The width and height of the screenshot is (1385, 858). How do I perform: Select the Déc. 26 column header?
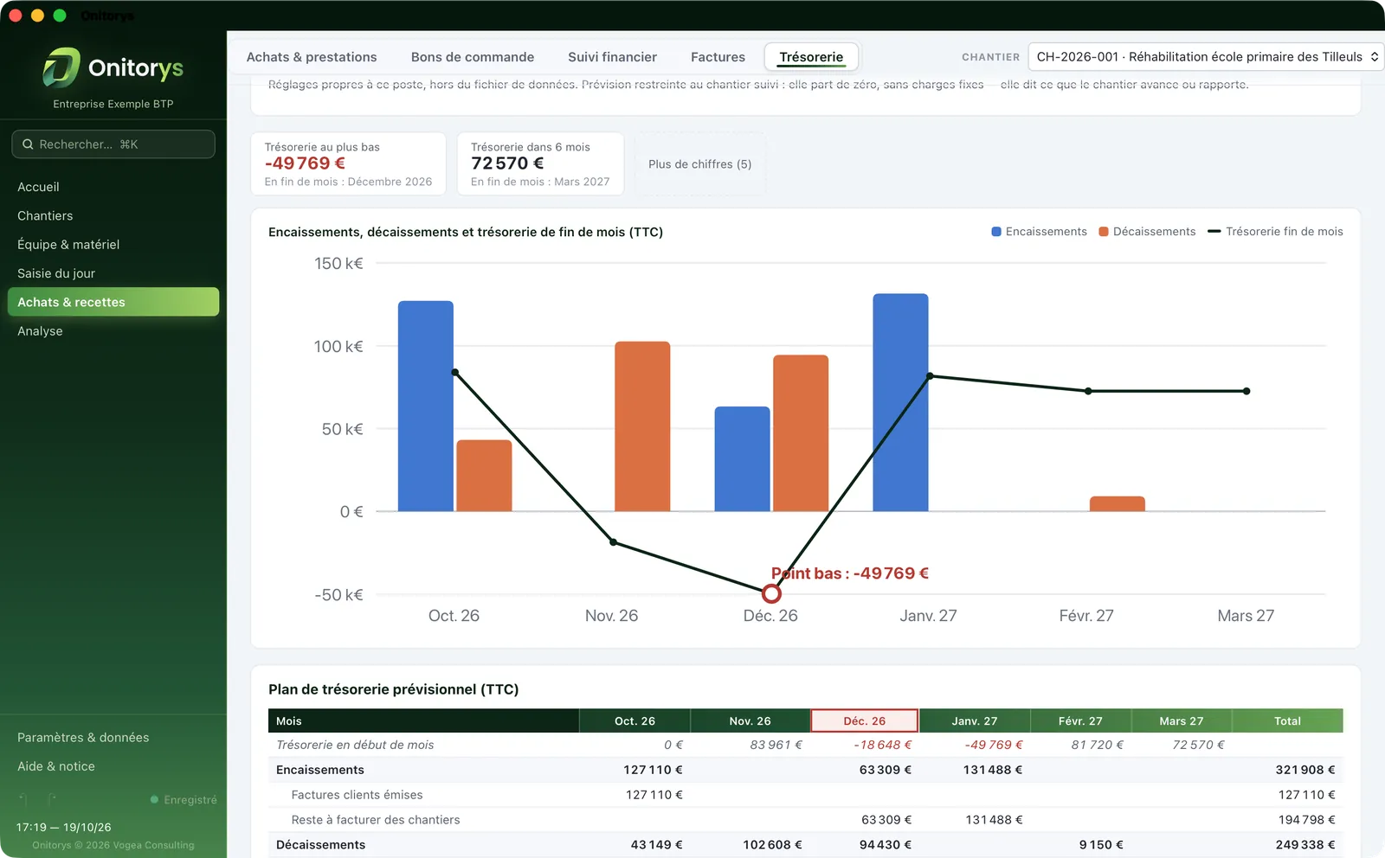(x=864, y=720)
